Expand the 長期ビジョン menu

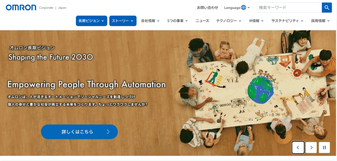(91, 21)
